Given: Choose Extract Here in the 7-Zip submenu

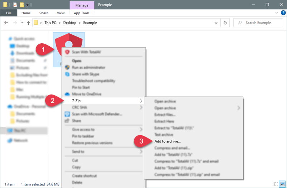Looking at the screenshot, I should [193, 121].
